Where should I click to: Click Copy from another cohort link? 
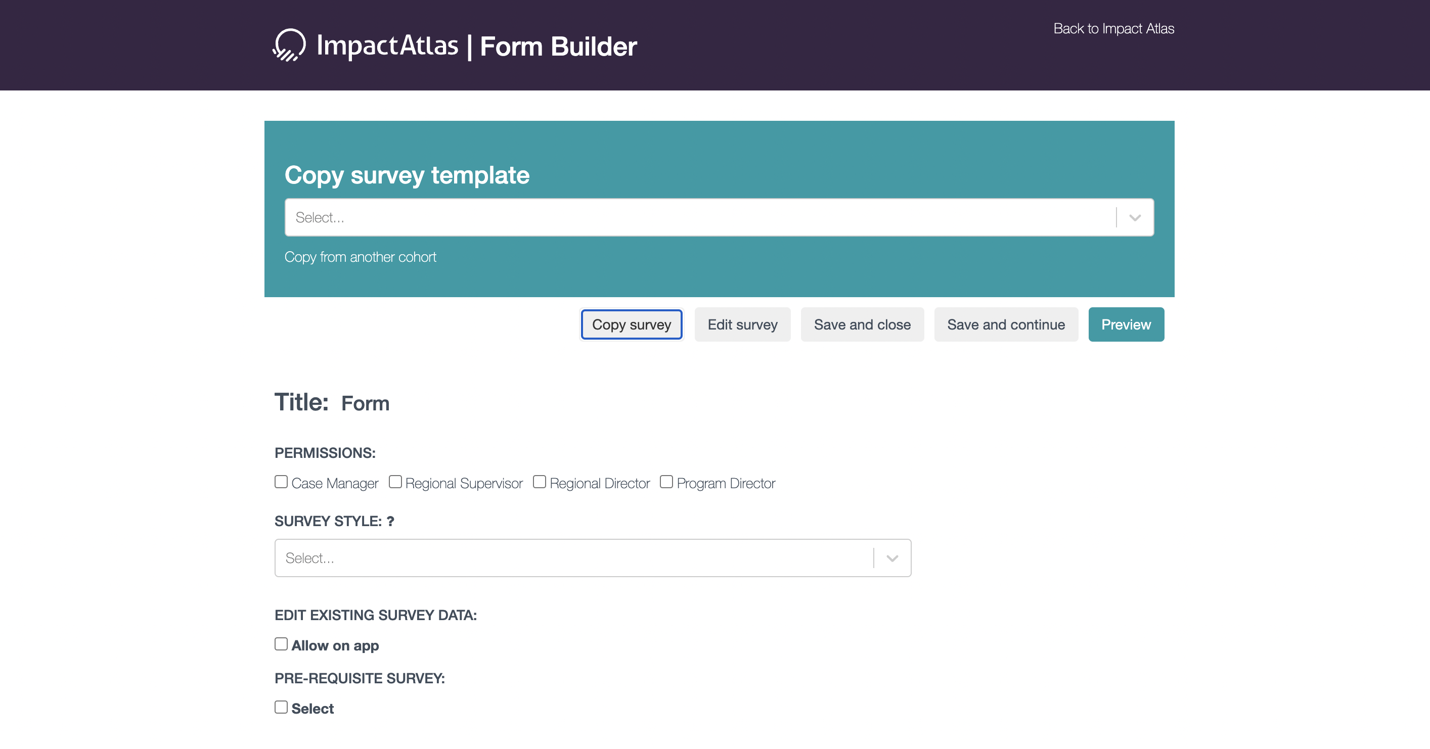point(360,257)
